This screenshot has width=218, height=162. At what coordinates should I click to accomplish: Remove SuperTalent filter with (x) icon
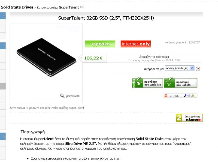82,7
